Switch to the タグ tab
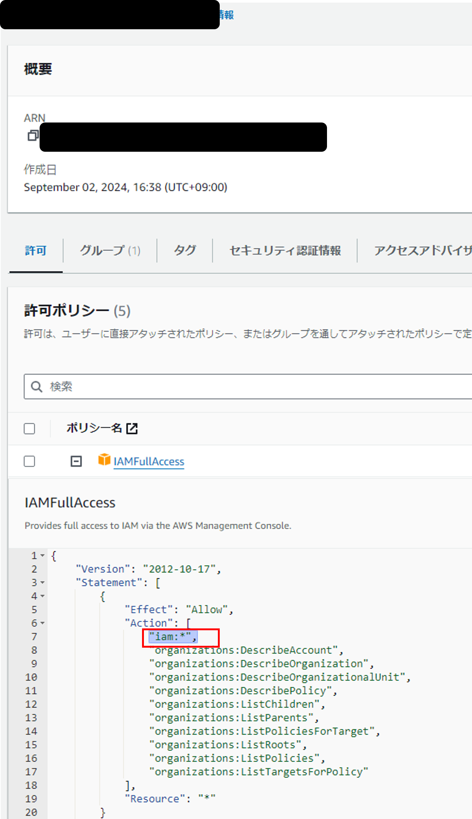Viewport: 472px width, 819px height. [185, 251]
